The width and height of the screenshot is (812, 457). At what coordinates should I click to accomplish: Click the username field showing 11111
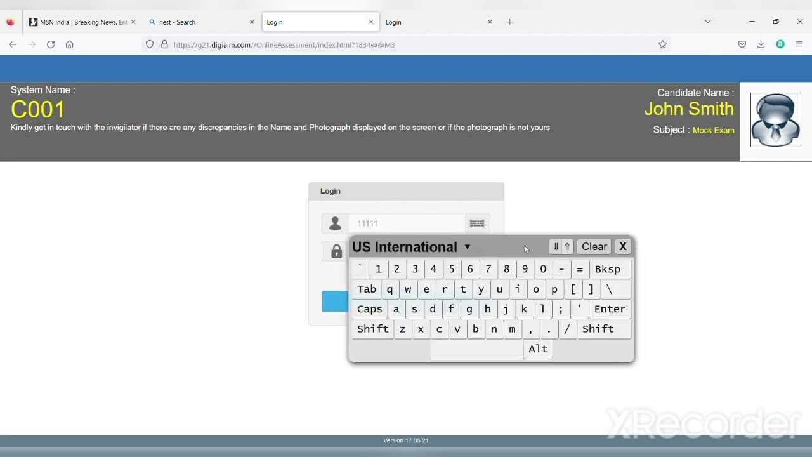406,223
